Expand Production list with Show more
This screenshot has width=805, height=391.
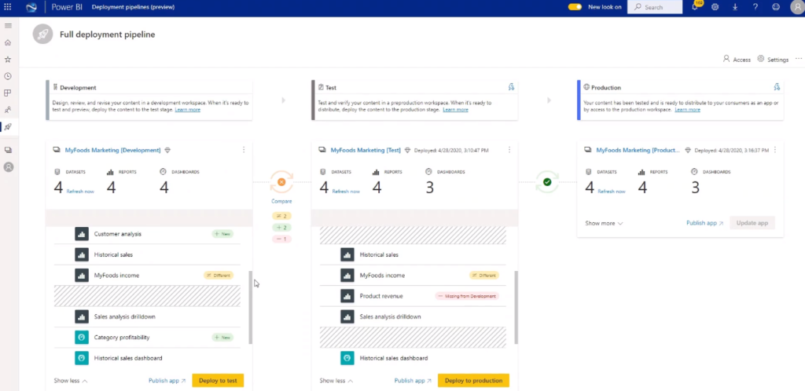coord(604,224)
